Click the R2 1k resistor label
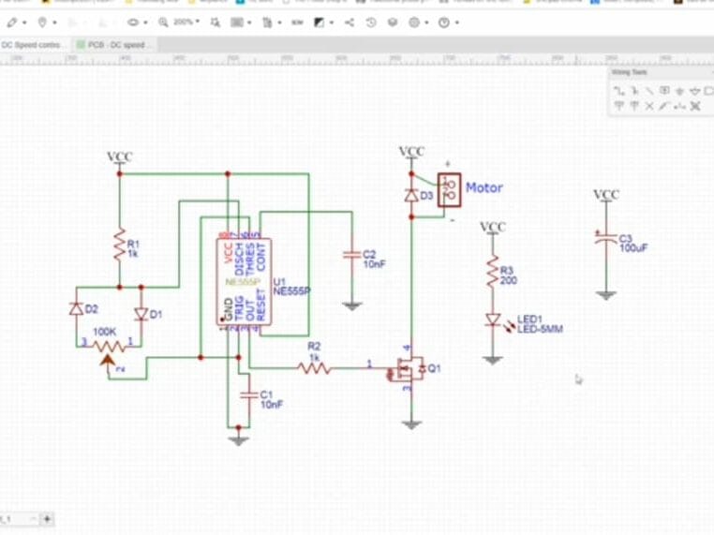 [x=314, y=351]
